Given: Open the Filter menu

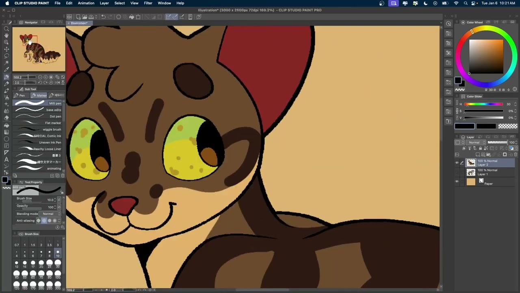Looking at the screenshot, I should tap(148, 3).
